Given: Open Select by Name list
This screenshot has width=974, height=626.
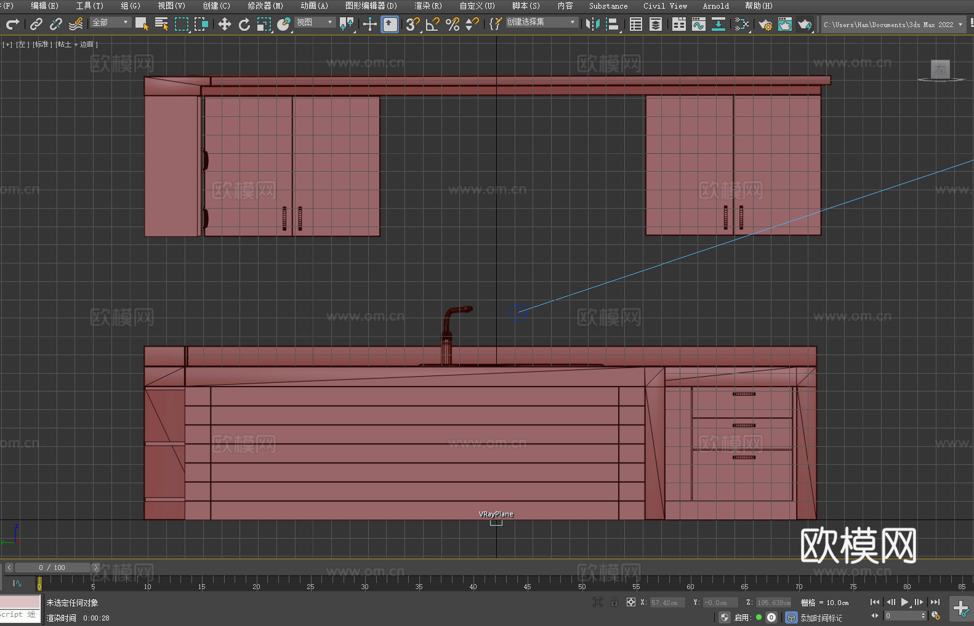Looking at the screenshot, I should [x=161, y=24].
